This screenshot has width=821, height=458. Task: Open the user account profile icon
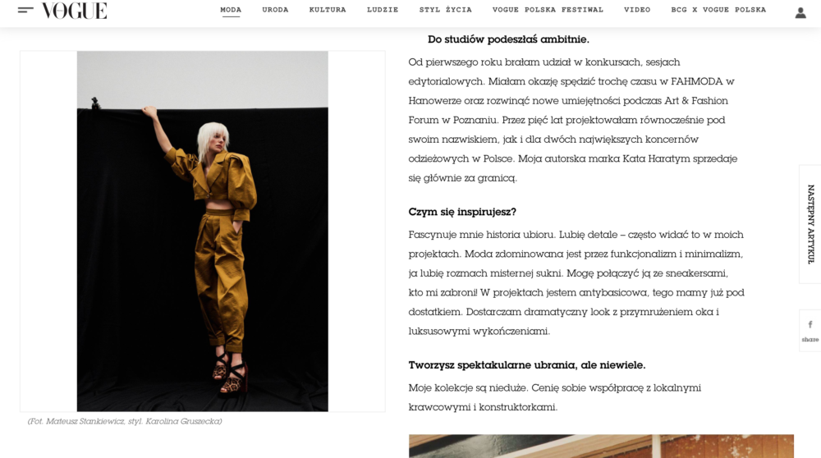800,13
